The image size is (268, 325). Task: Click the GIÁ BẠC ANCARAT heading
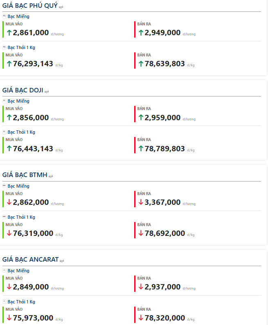pos(30,259)
